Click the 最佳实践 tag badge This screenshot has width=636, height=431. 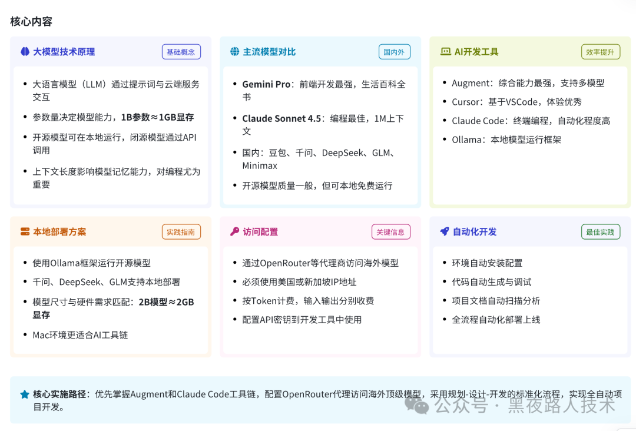click(600, 232)
